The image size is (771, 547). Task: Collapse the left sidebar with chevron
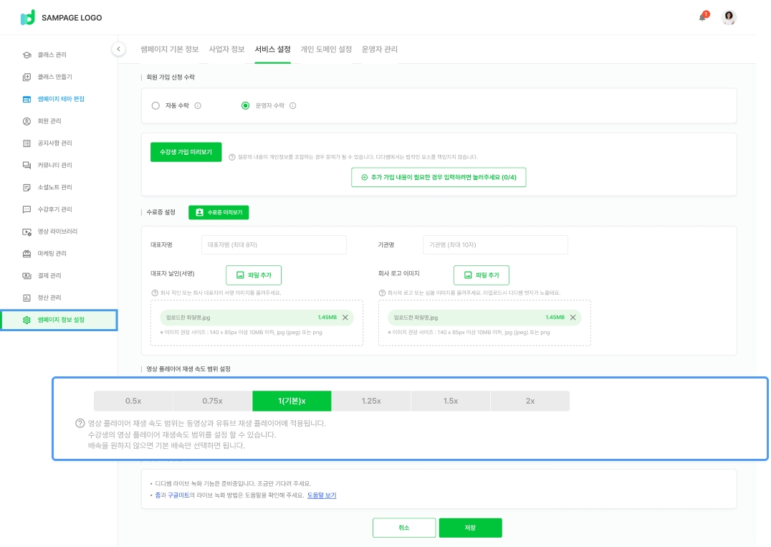click(118, 49)
